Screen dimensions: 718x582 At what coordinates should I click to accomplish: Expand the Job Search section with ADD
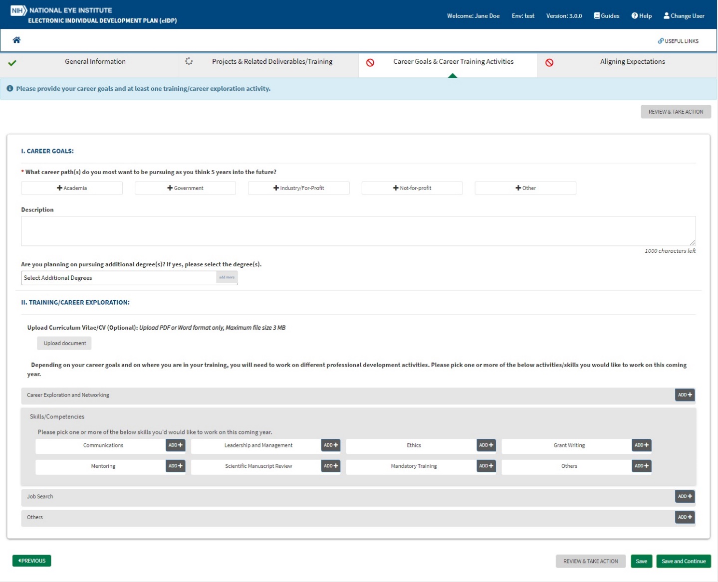point(685,497)
